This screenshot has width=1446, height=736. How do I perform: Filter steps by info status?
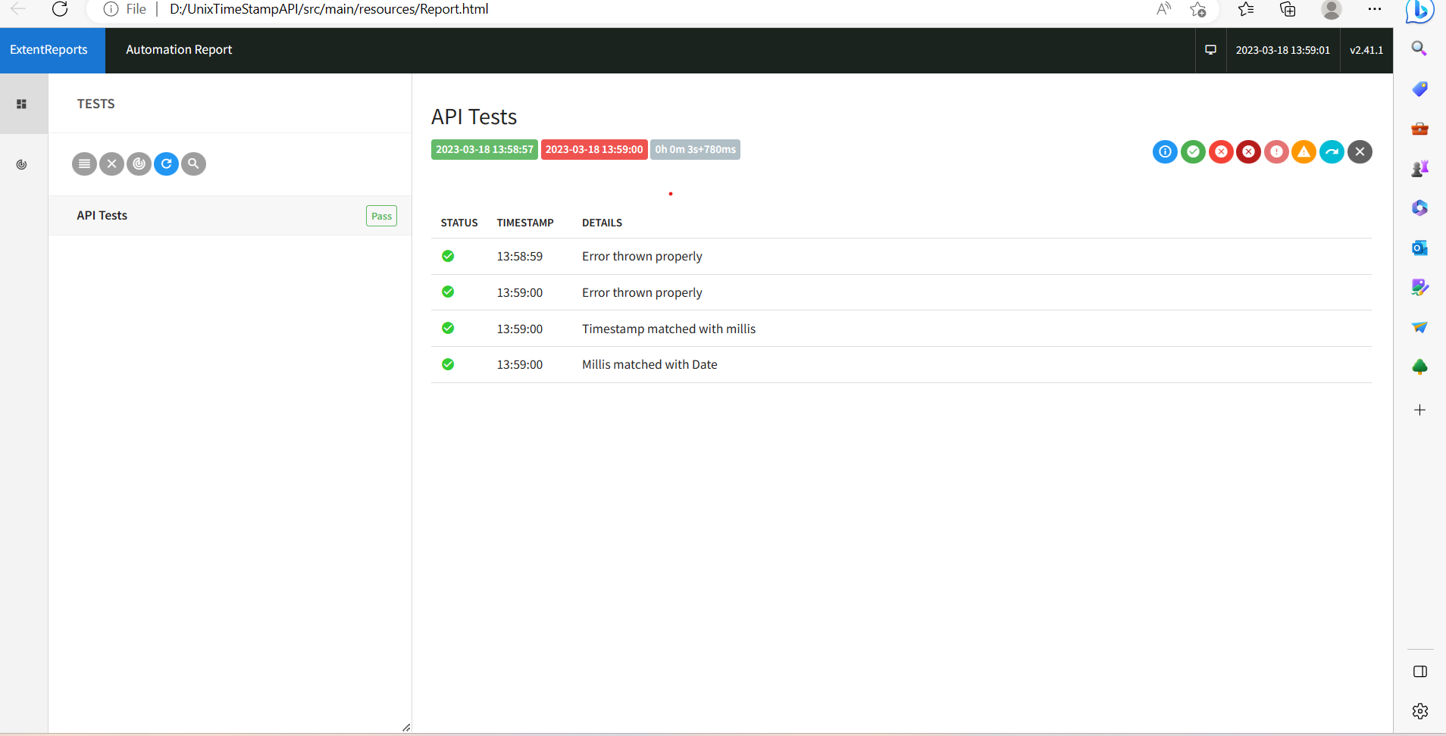(x=1165, y=152)
